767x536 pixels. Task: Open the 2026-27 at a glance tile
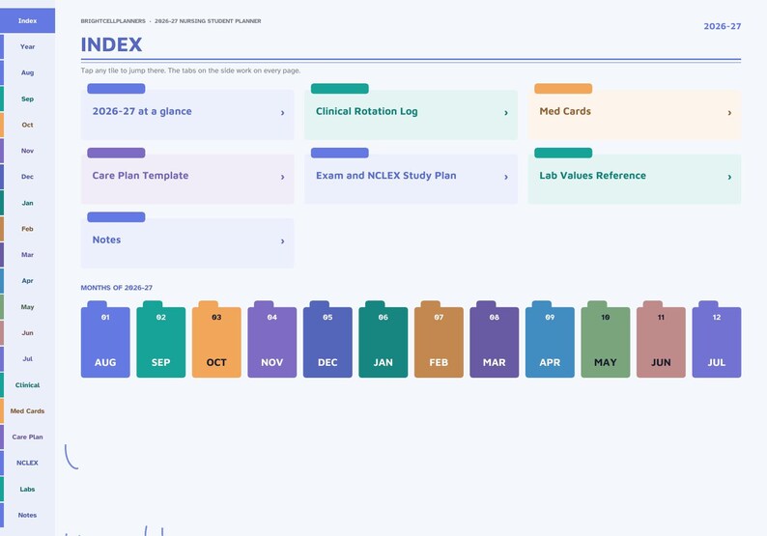[x=187, y=112]
